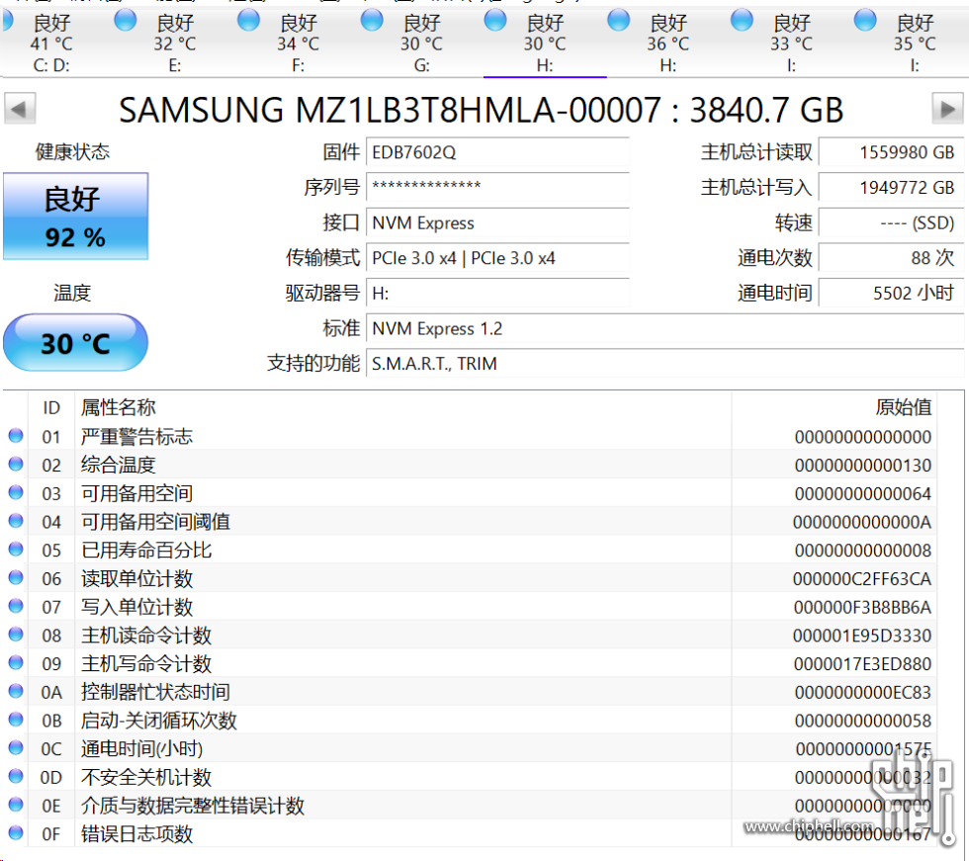The height and width of the screenshot is (861, 969).
Task: Click raw value 00000000000130
Action: click(x=862, y=465)
